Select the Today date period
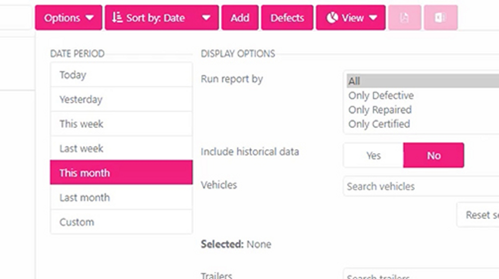The height and width of the screenshot is (279, 499). click(x=121, y=75)
